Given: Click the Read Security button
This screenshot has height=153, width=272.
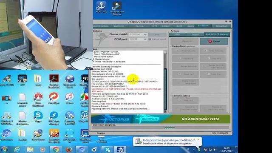Looking at the screenshot, I should point(185,51).
